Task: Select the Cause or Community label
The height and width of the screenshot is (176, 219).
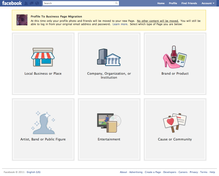Action: 175,139
